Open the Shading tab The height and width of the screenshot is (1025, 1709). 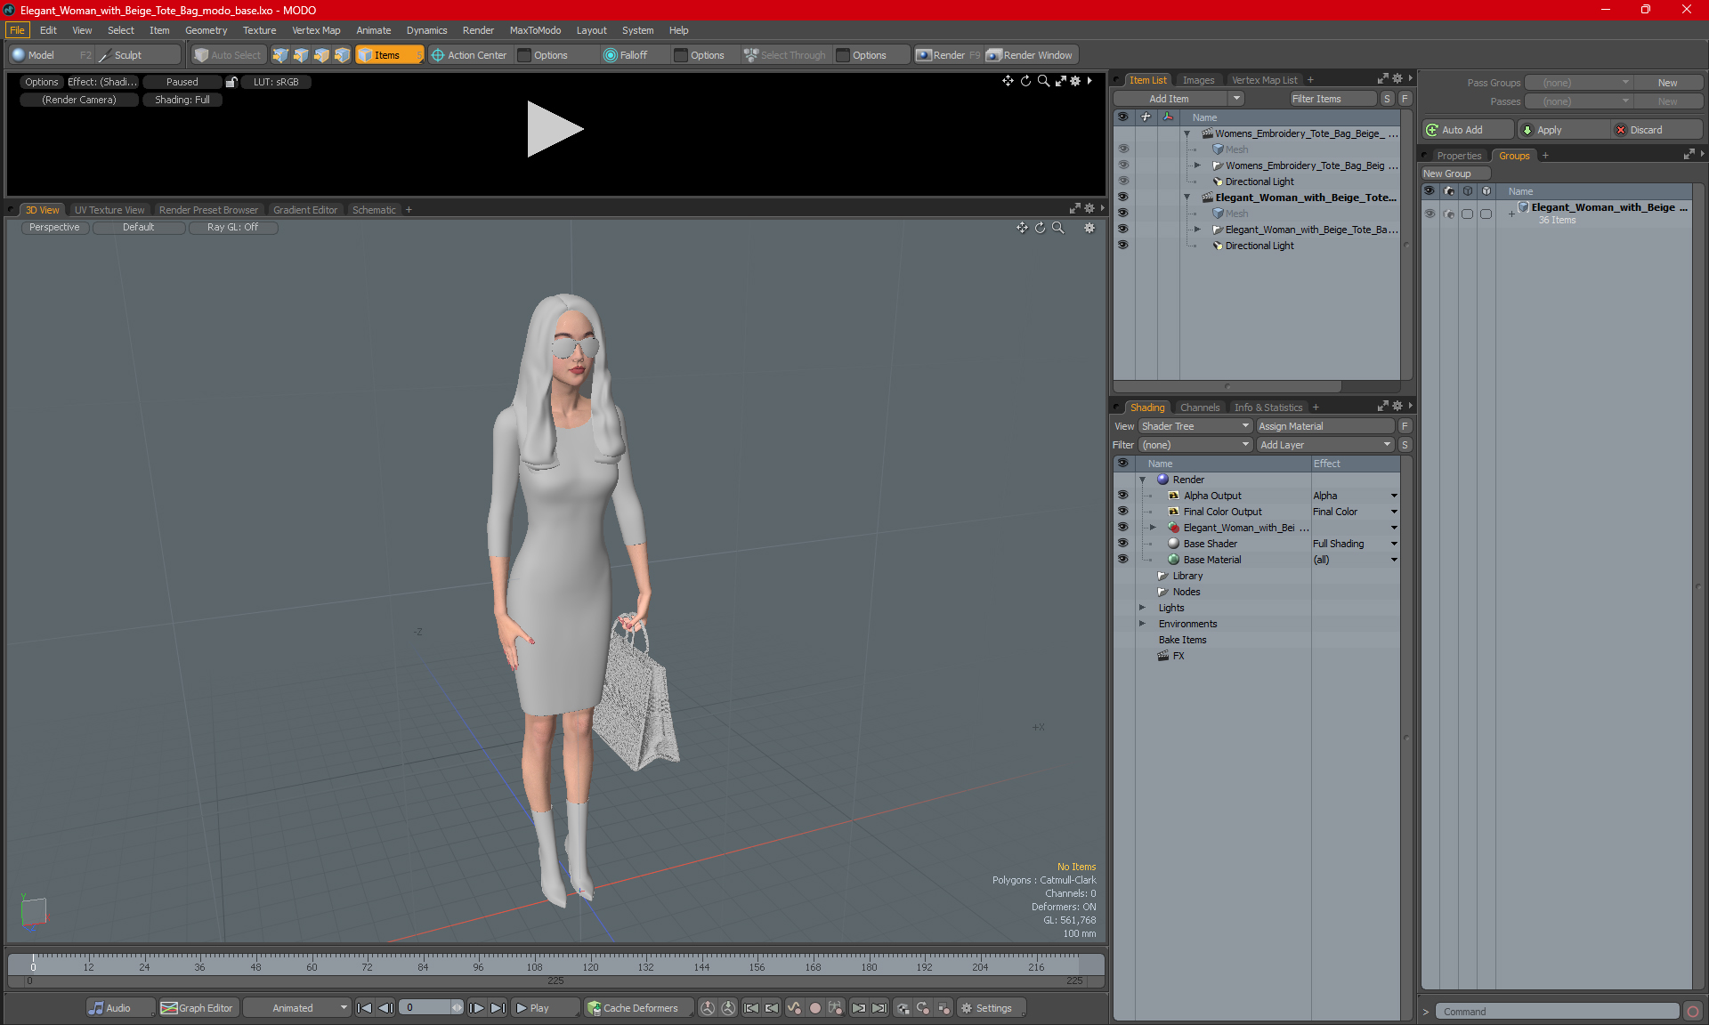(1145, 407)
